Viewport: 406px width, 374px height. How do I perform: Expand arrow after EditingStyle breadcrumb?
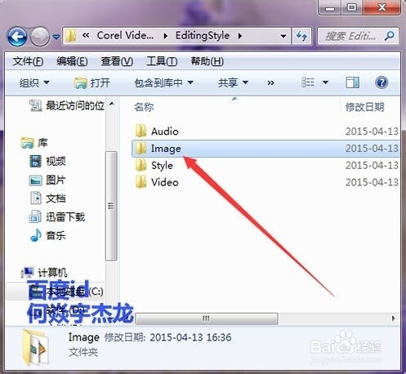tap(240, 36)
